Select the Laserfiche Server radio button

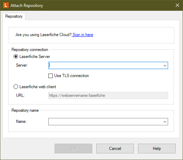click(16, 57)
